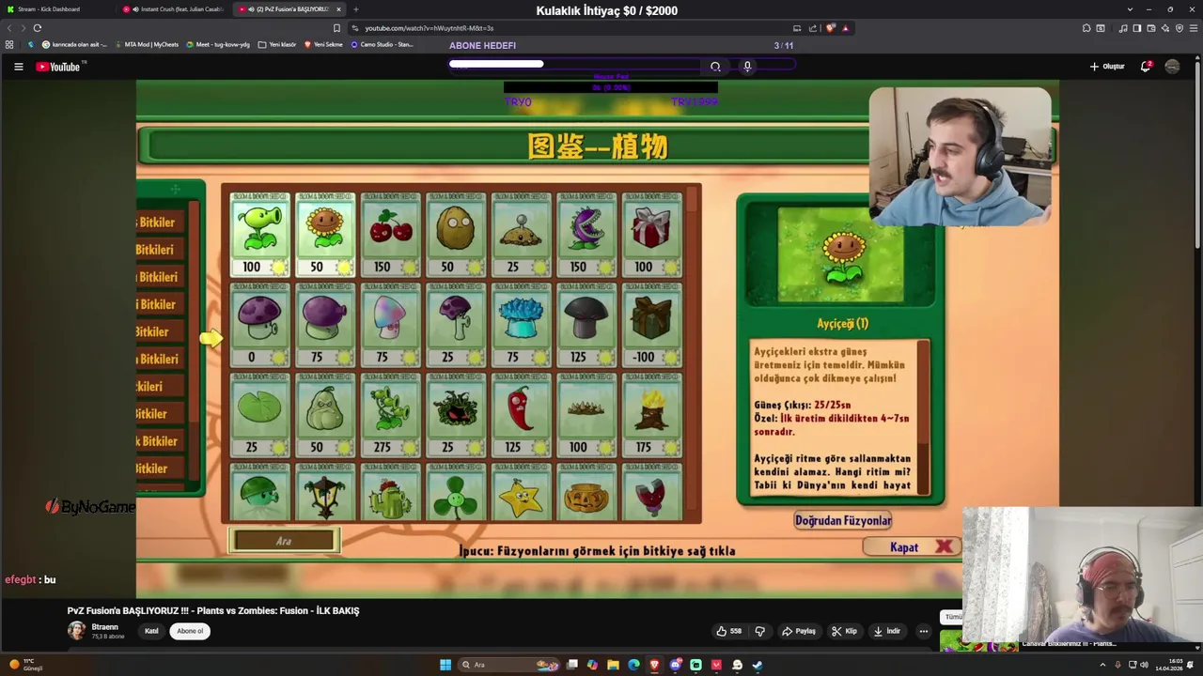Screen dimensions: 1203x676
Task: Click the browser address bar URL
Action: (x=429, y=28)
